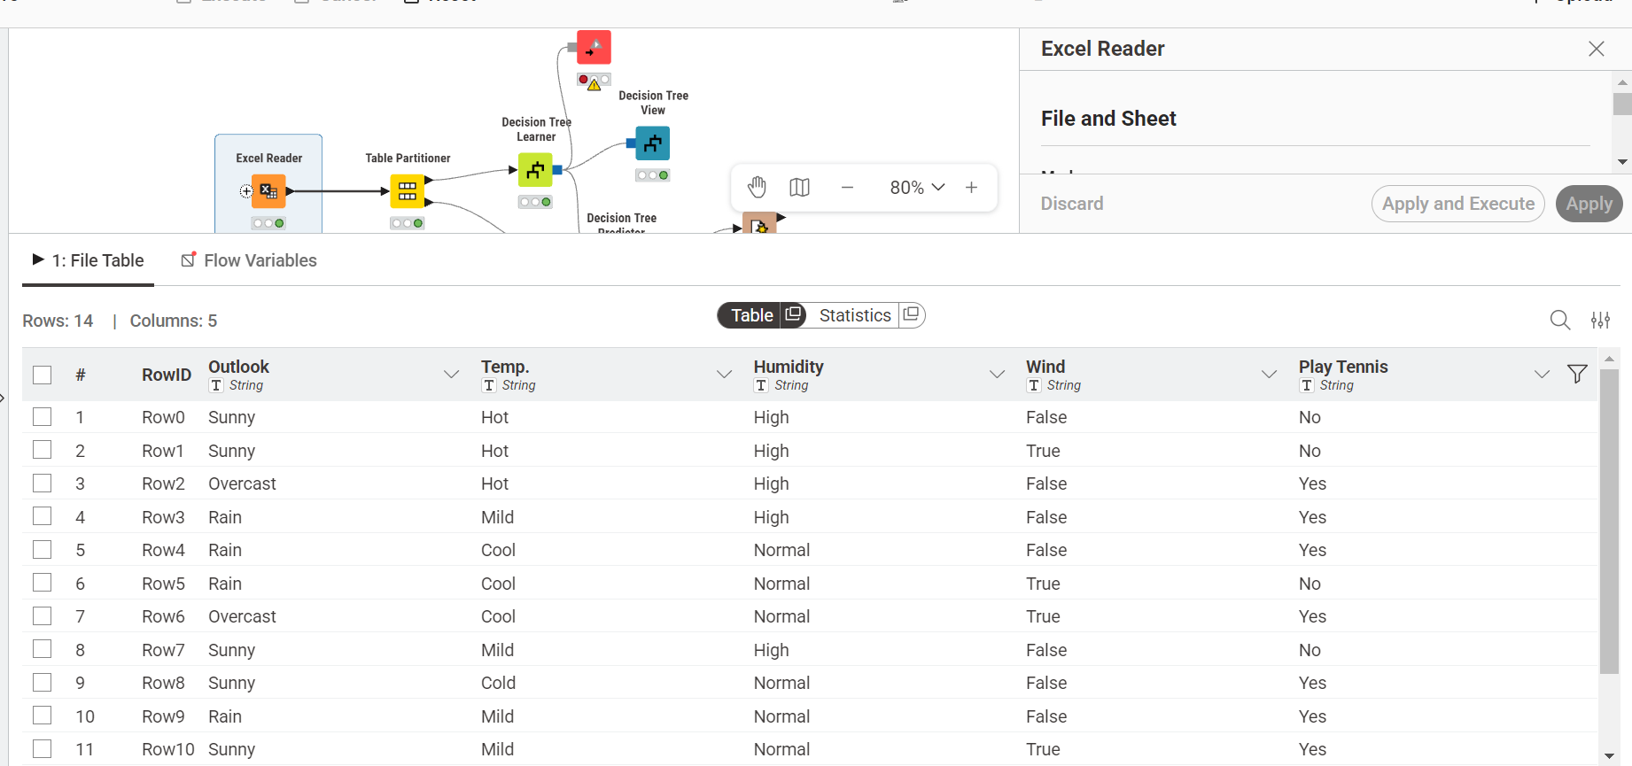1632x766 pixels.
Task: Open the table search magnifier icon
Action: (1560, 320)
